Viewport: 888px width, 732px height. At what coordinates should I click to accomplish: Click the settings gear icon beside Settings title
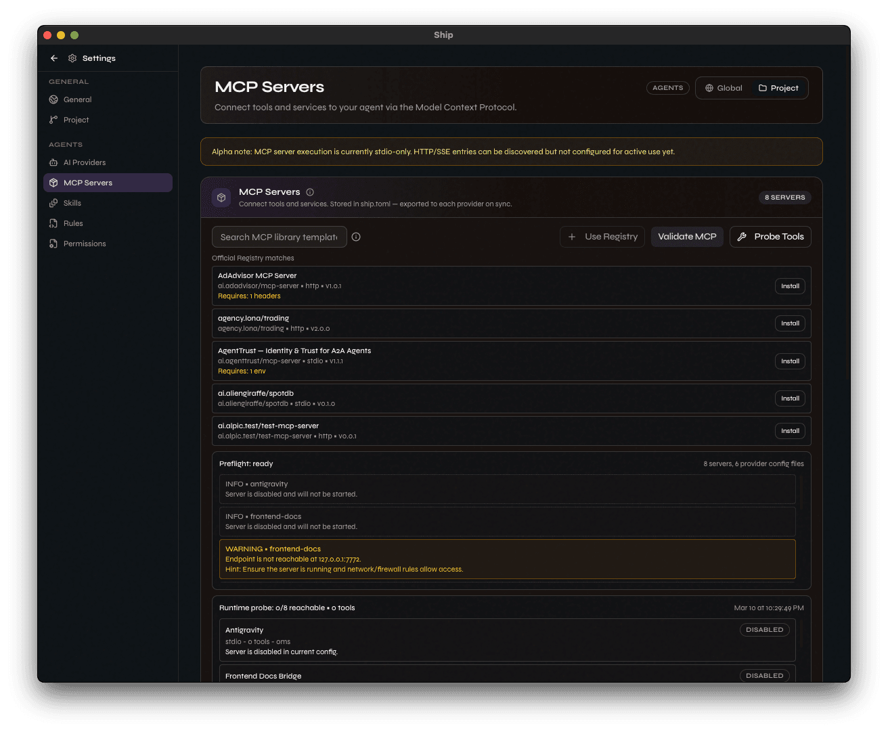click(x=72, y=58)
